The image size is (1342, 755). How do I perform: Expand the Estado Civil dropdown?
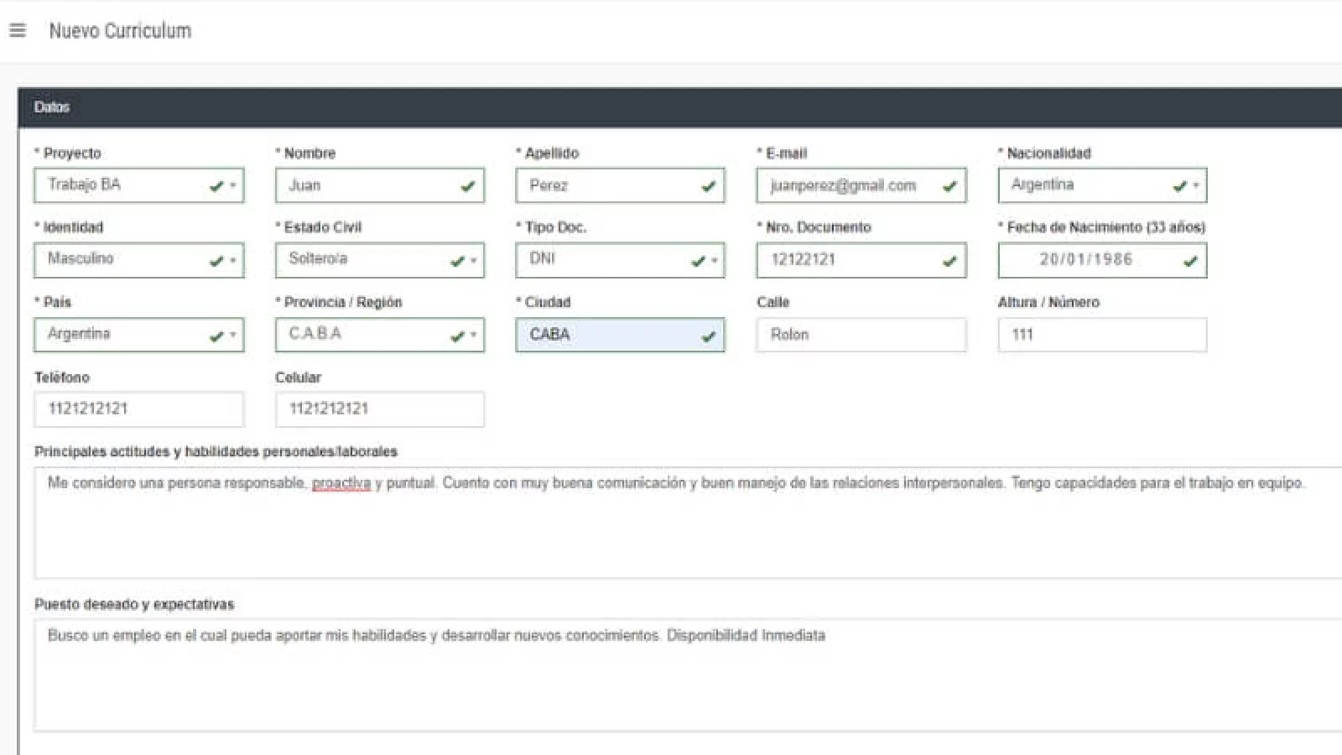[379, 260]
